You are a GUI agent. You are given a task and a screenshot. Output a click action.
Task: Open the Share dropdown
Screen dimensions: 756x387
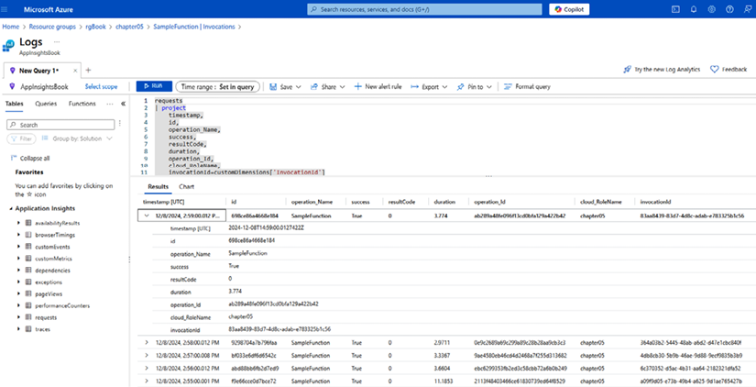[328, 87]
